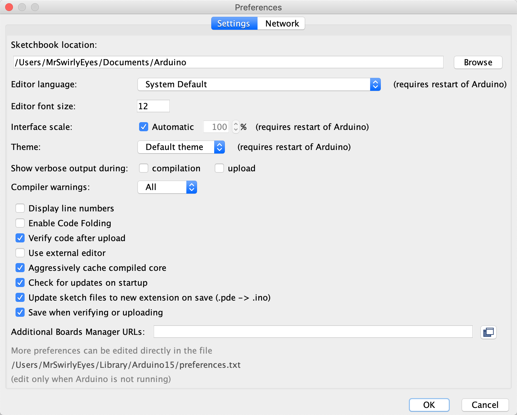Toggle Save when verifying or uploading
The image size is (517, 415).
click(x=20, y=313)
